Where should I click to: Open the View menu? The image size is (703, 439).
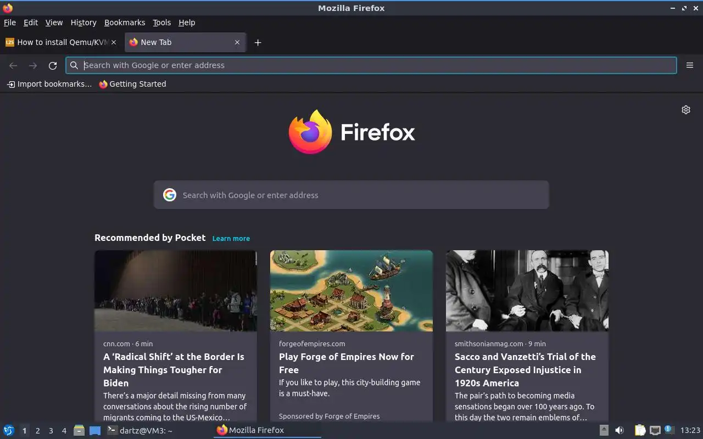54,22
